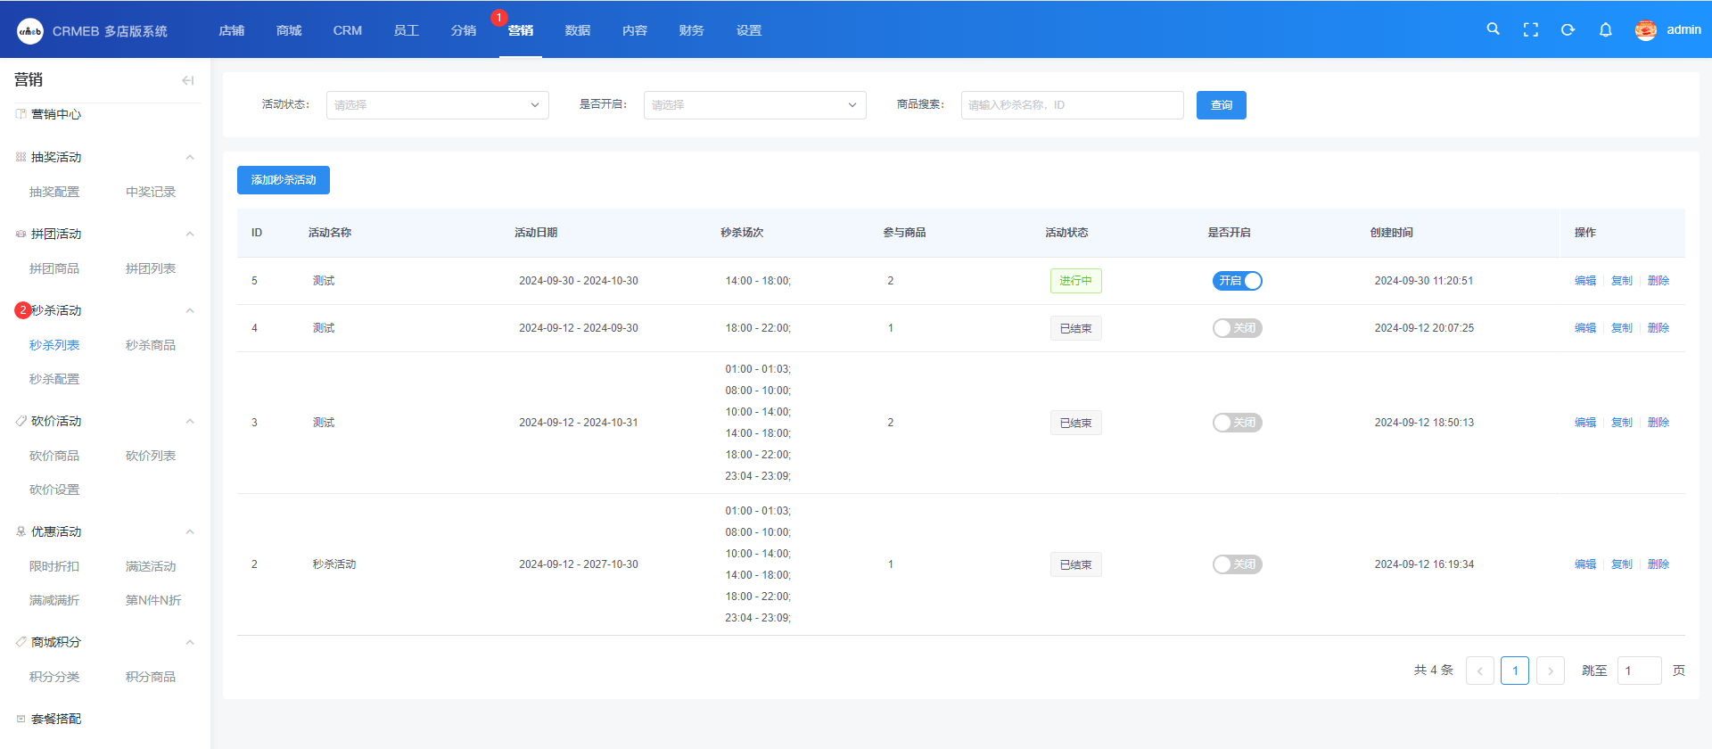This screenshot has width=1712, height=749.
Task: Open the 财务 top menu
Action: [x=691, y=30]
